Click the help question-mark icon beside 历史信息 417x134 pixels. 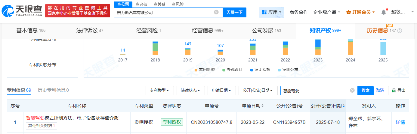pos(400,31)
